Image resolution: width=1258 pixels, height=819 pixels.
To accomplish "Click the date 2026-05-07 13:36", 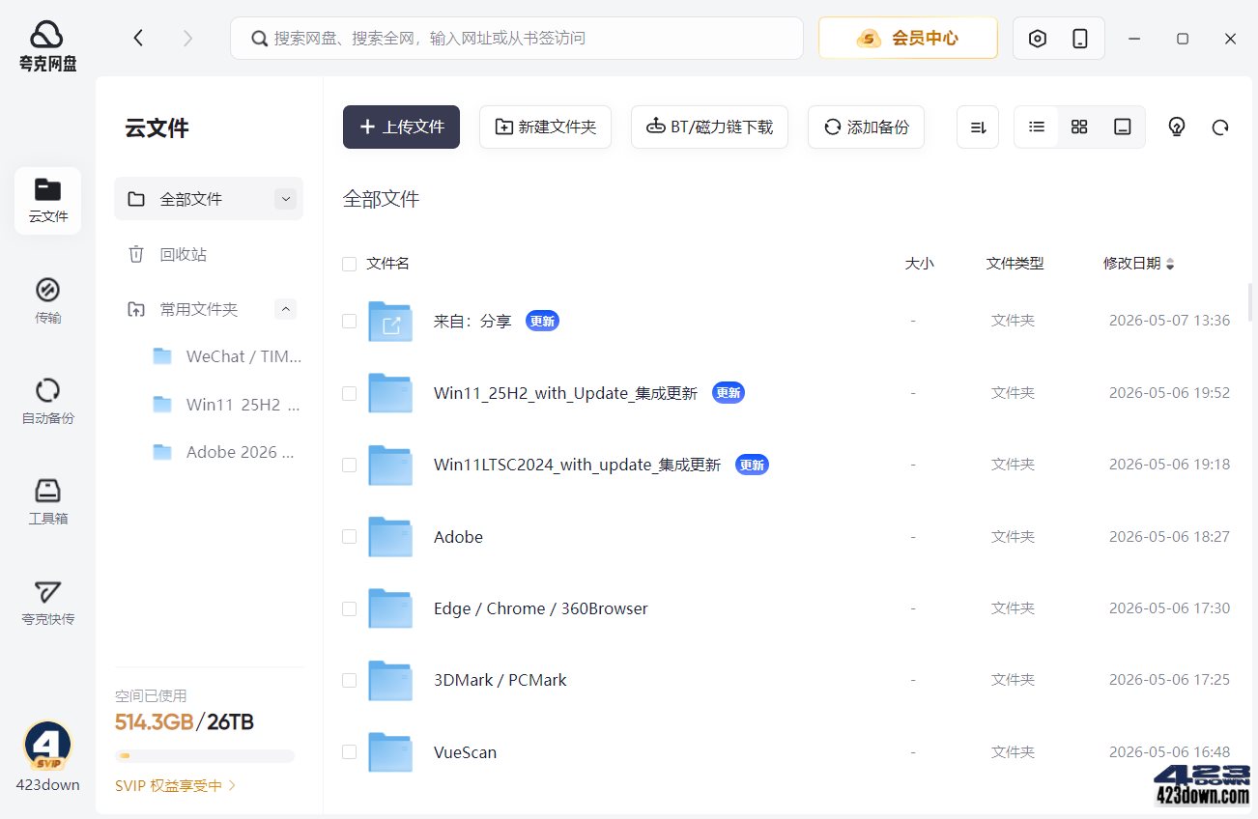I will pos(1169,321).
